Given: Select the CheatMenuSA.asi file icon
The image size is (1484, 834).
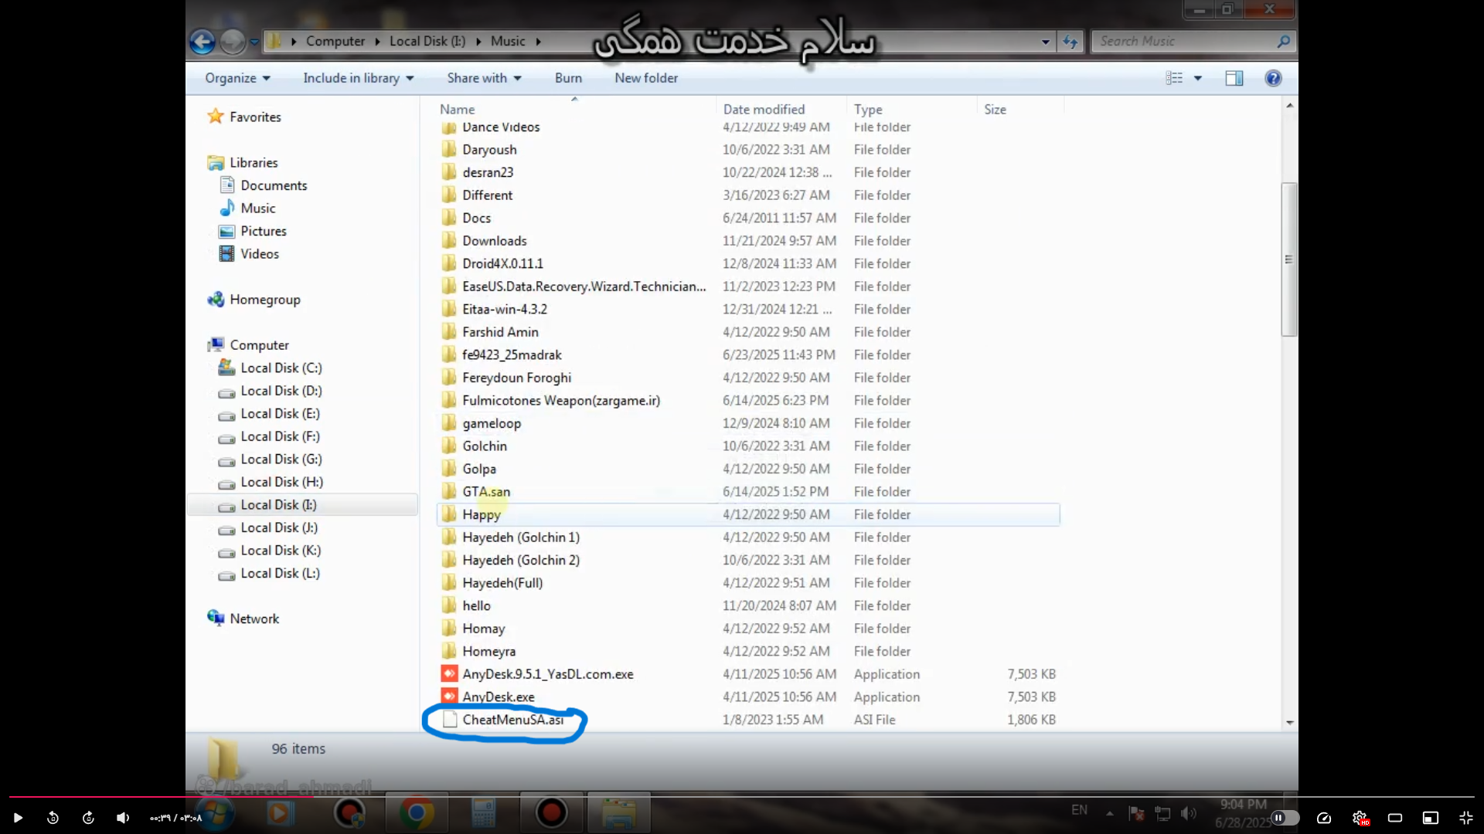Looking at the screenshot, I should coord(449,720).
